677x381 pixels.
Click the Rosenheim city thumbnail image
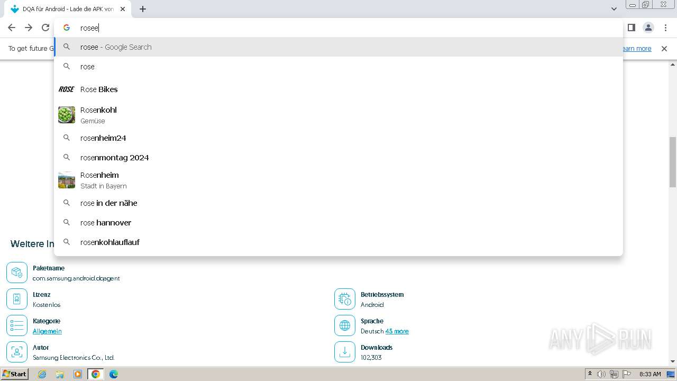point(67,180)
